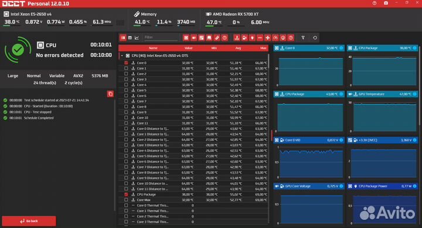Sort by the Max column header
The image size is (422, 228).
coord(263,48)
